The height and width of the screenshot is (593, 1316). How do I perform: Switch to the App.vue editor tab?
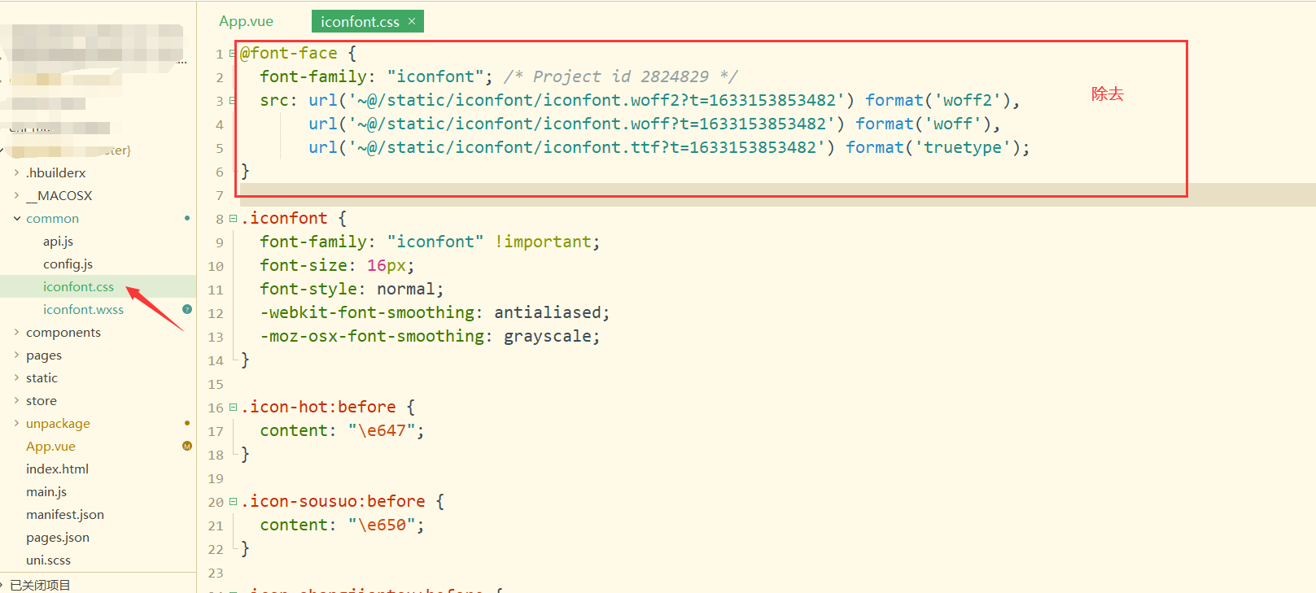(x=246, y=21)
